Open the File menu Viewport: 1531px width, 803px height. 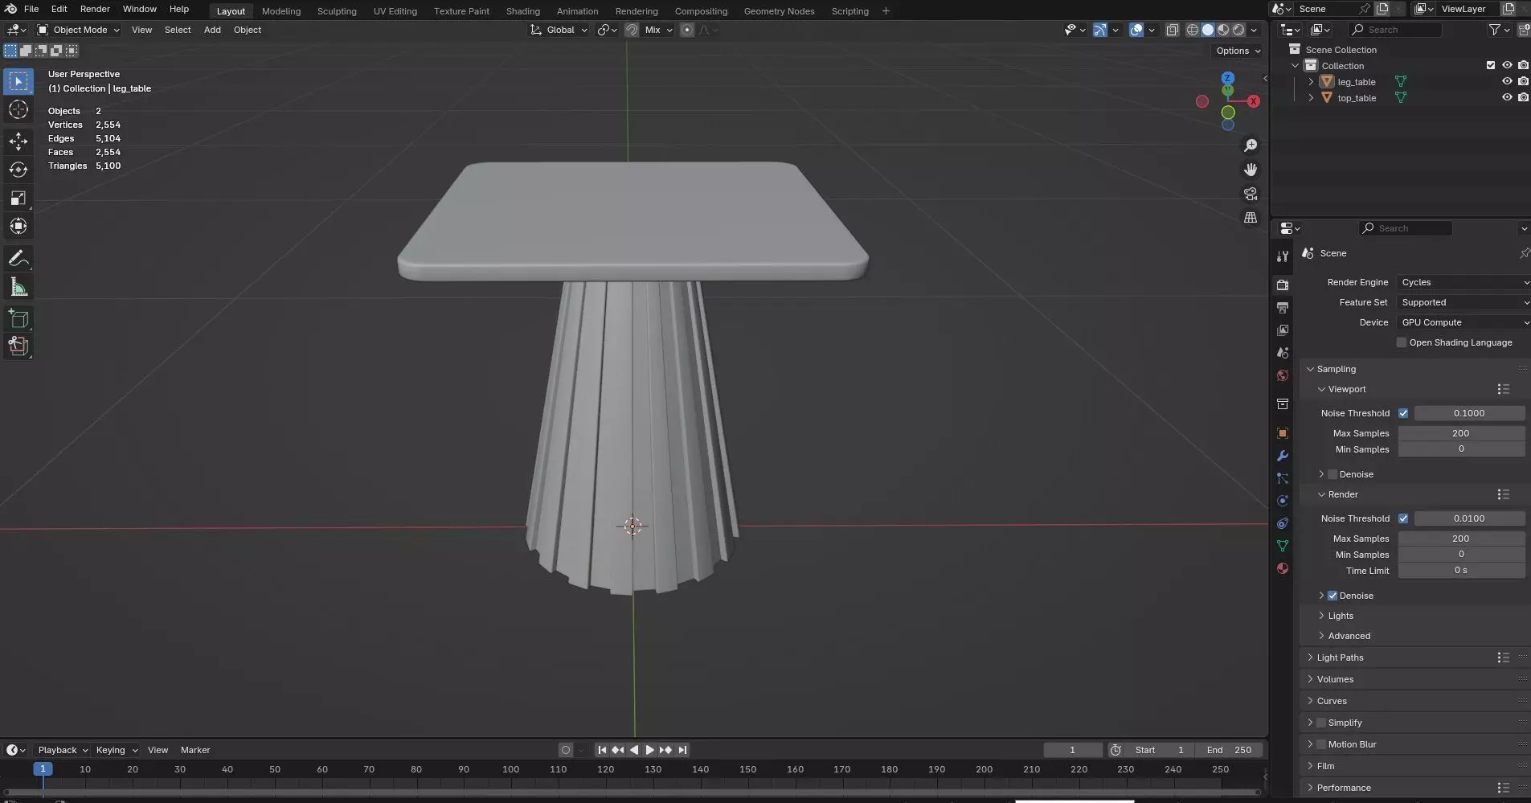(31, 9)
